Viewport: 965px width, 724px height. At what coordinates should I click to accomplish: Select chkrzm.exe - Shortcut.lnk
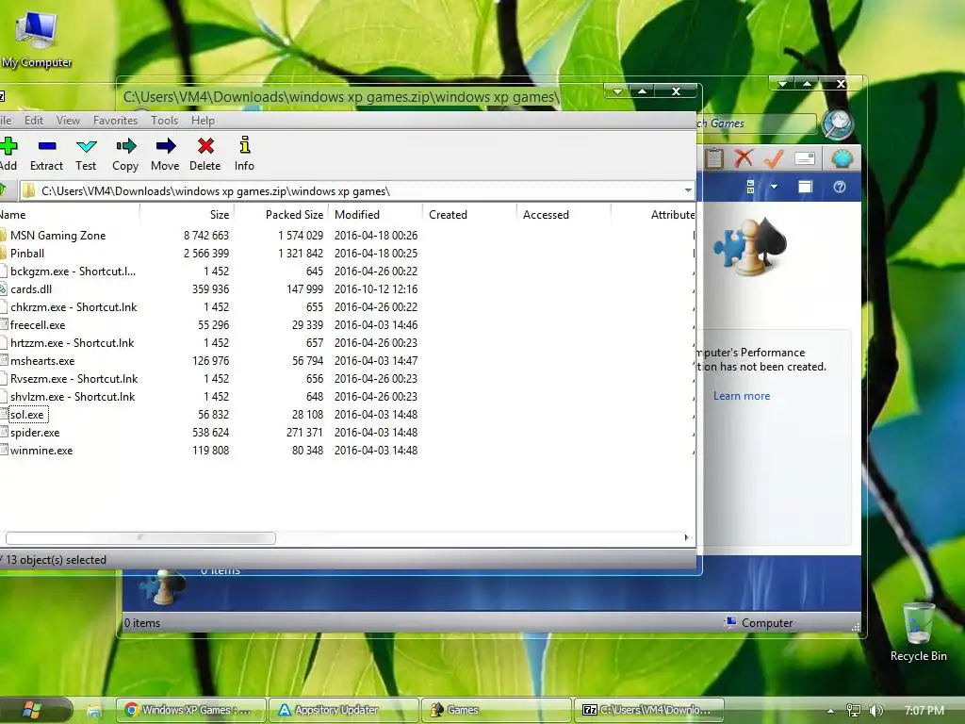(x=74, y=306)
